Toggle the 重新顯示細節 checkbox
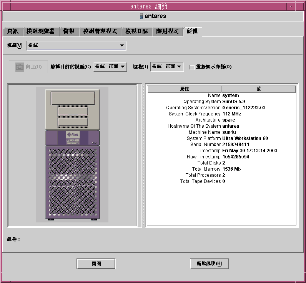Screen dimensions: 306x283 tap(192, 67)
